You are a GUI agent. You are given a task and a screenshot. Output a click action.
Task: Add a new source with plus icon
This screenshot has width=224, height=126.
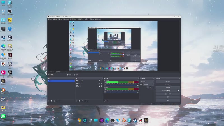coord(77,101)
